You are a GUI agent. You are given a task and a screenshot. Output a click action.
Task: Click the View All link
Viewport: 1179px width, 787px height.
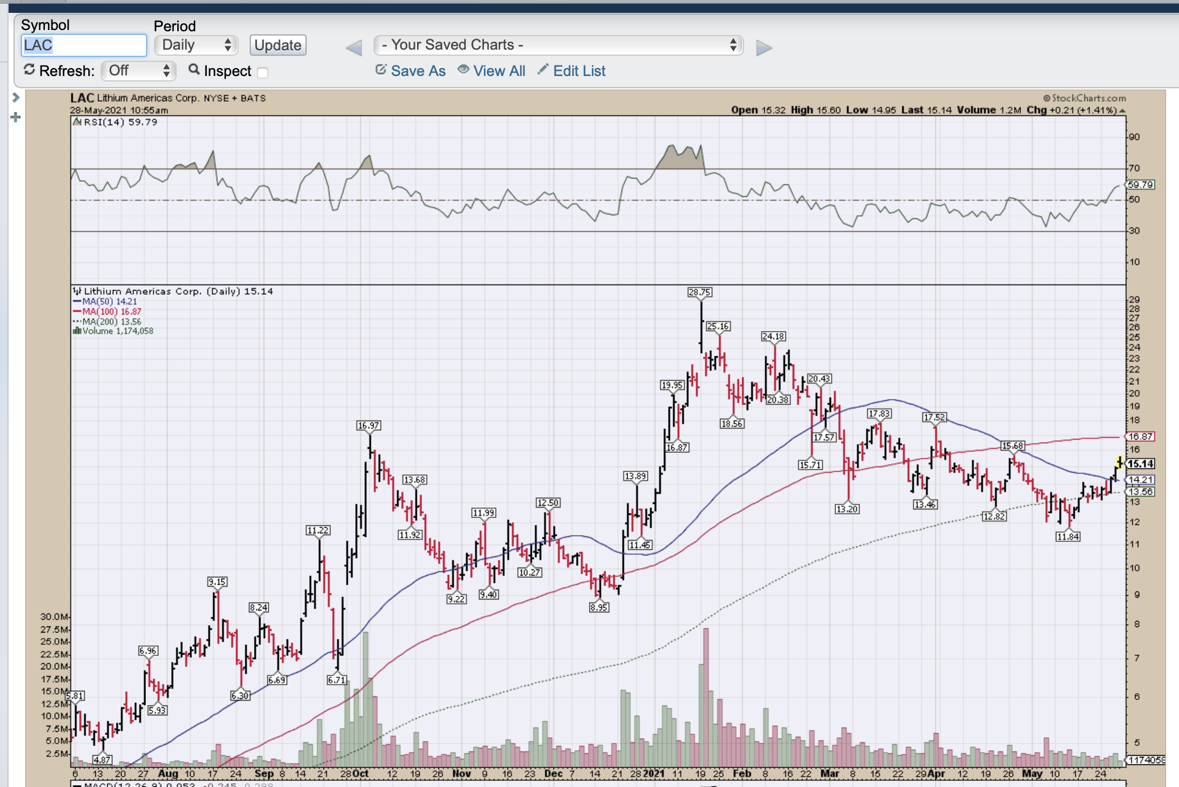[499, 71]
